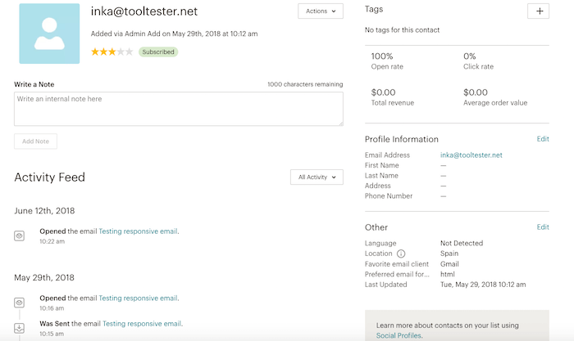
Task: Click the star rating for this contact
Action: [112, 52]
